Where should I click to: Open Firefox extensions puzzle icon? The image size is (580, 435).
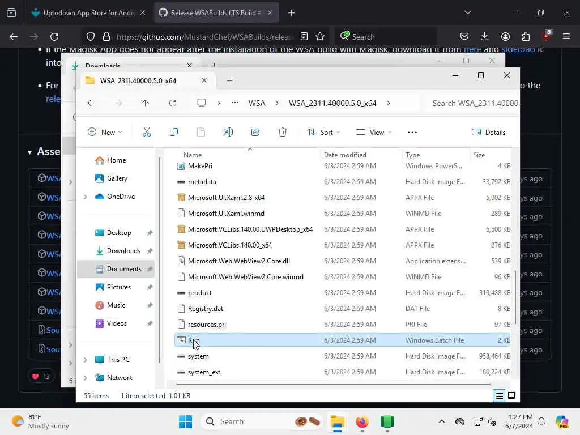pos(526,36)
